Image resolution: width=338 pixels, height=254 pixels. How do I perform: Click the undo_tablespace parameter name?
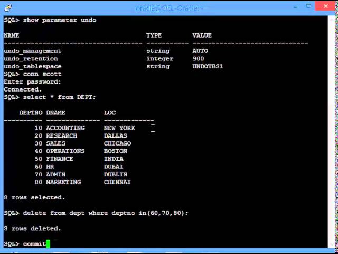coord(33,67)
